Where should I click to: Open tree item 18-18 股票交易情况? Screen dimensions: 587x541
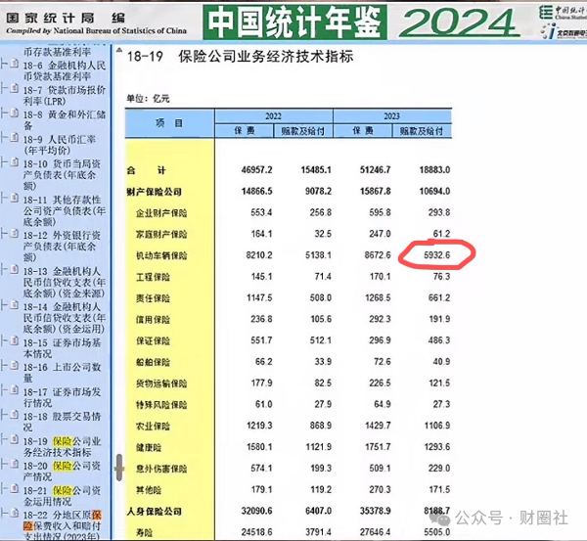pyautogui.click(x=63, y=422)
